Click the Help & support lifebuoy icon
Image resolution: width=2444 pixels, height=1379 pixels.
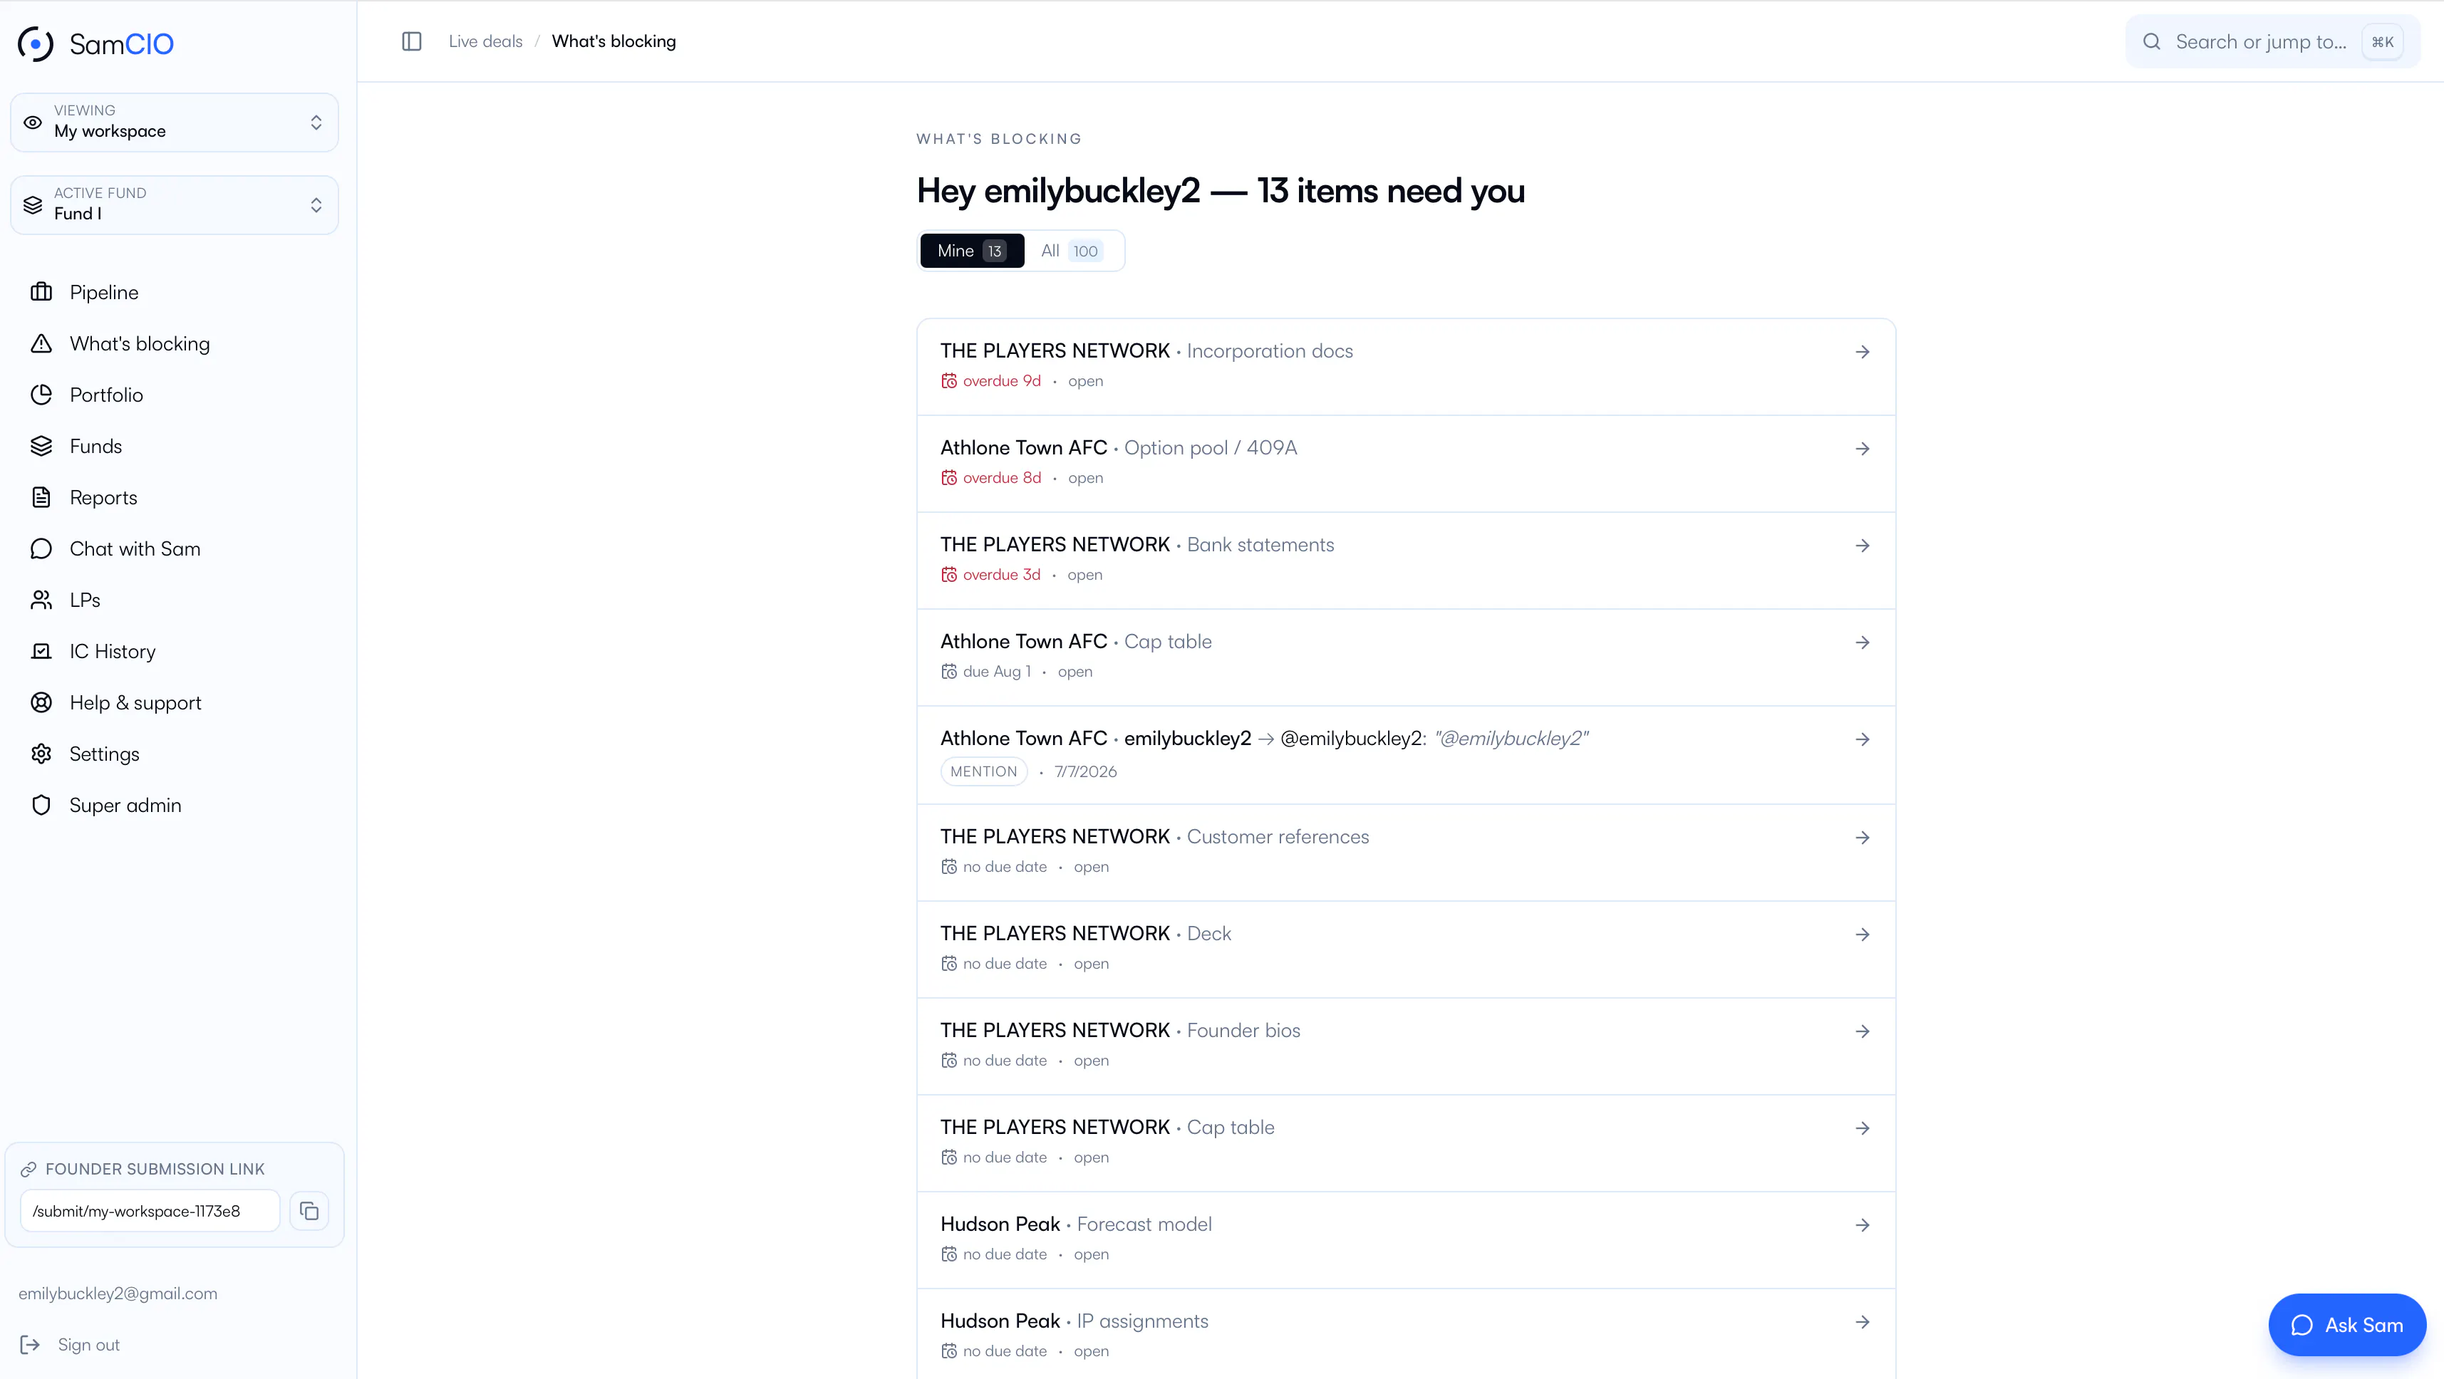click(41, 702)
